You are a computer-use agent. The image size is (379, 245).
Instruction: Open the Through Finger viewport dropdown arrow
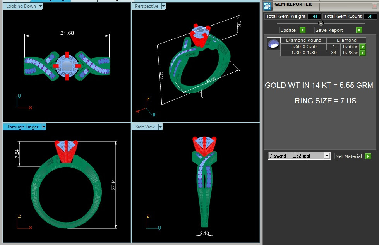44,127
